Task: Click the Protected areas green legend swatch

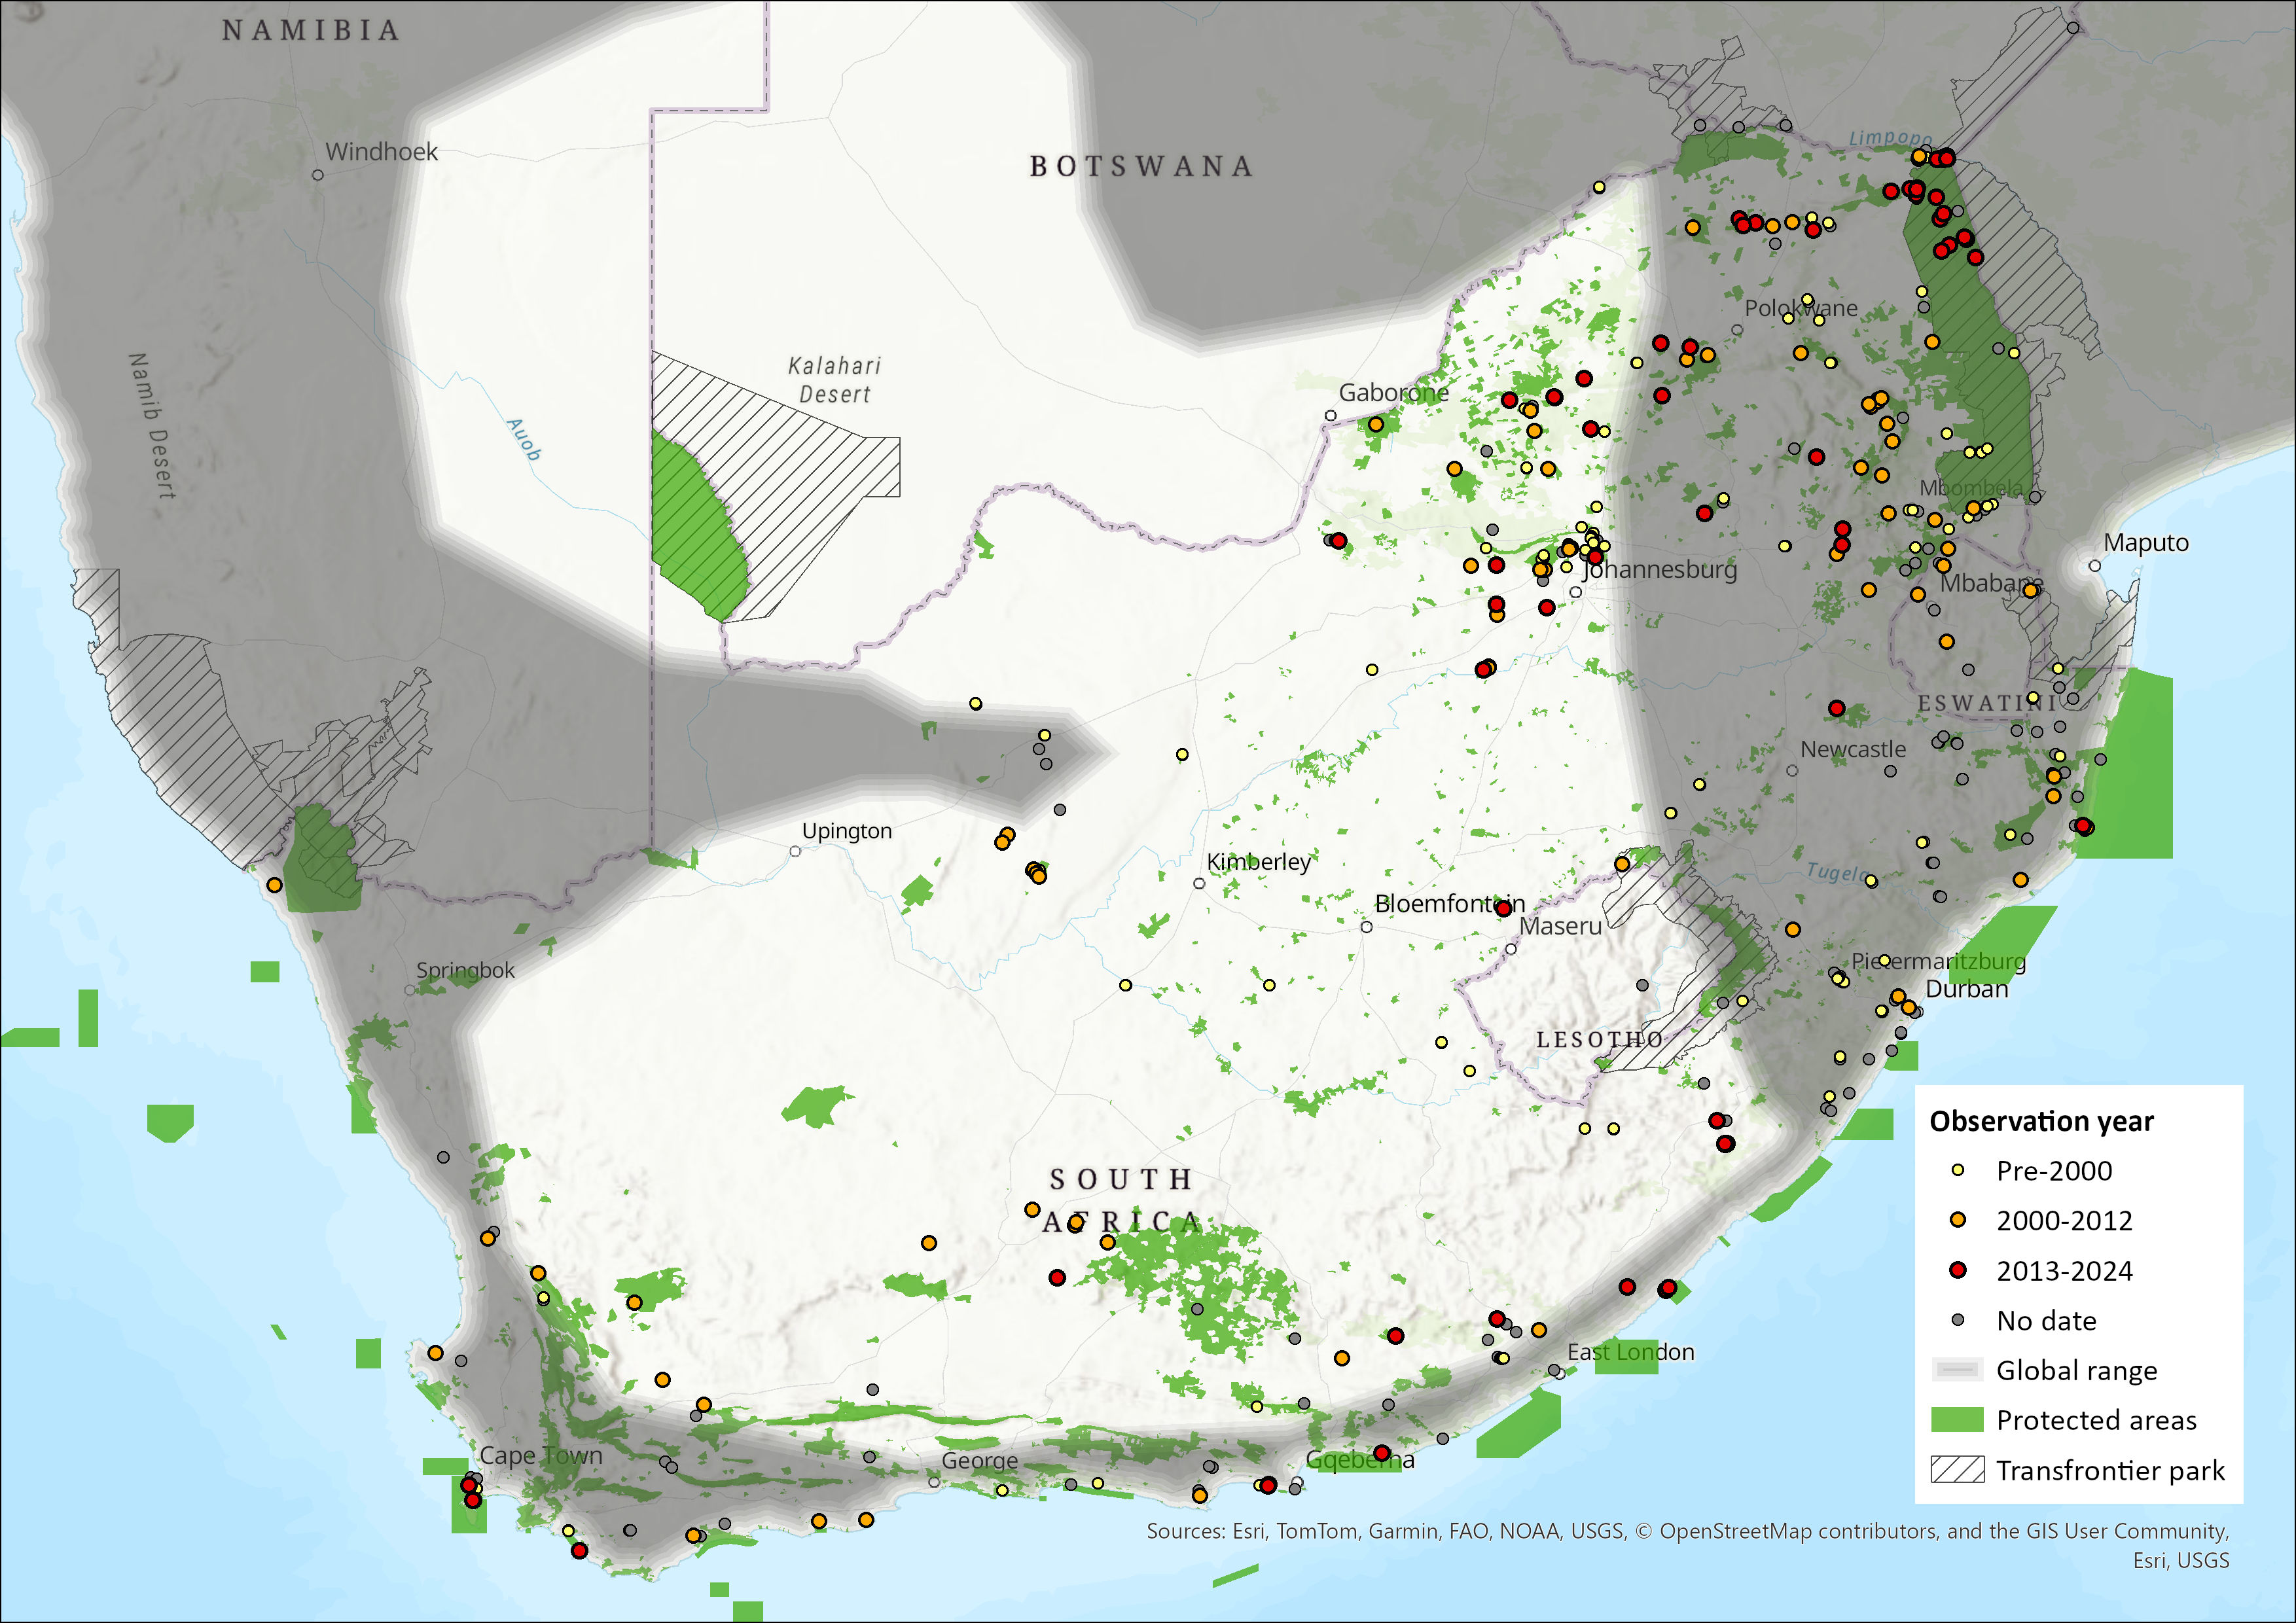Action: (x=1957, y=1420)
